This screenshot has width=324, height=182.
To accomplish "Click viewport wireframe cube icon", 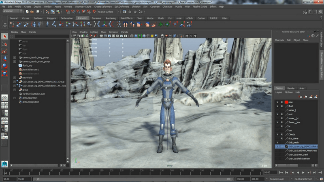I will click(132, 36).
